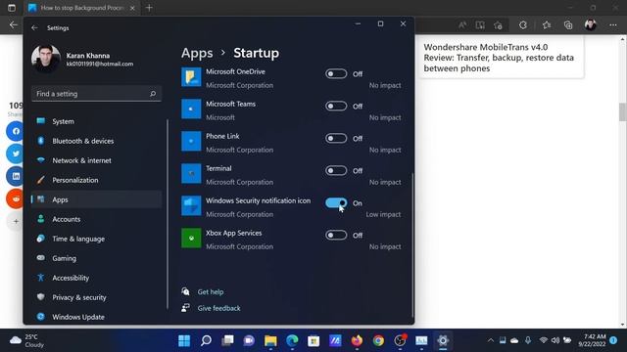The height and width of the screenshot is (352, 627).
Task: Click the Phone Link app icon
Action: pos(191,141)
